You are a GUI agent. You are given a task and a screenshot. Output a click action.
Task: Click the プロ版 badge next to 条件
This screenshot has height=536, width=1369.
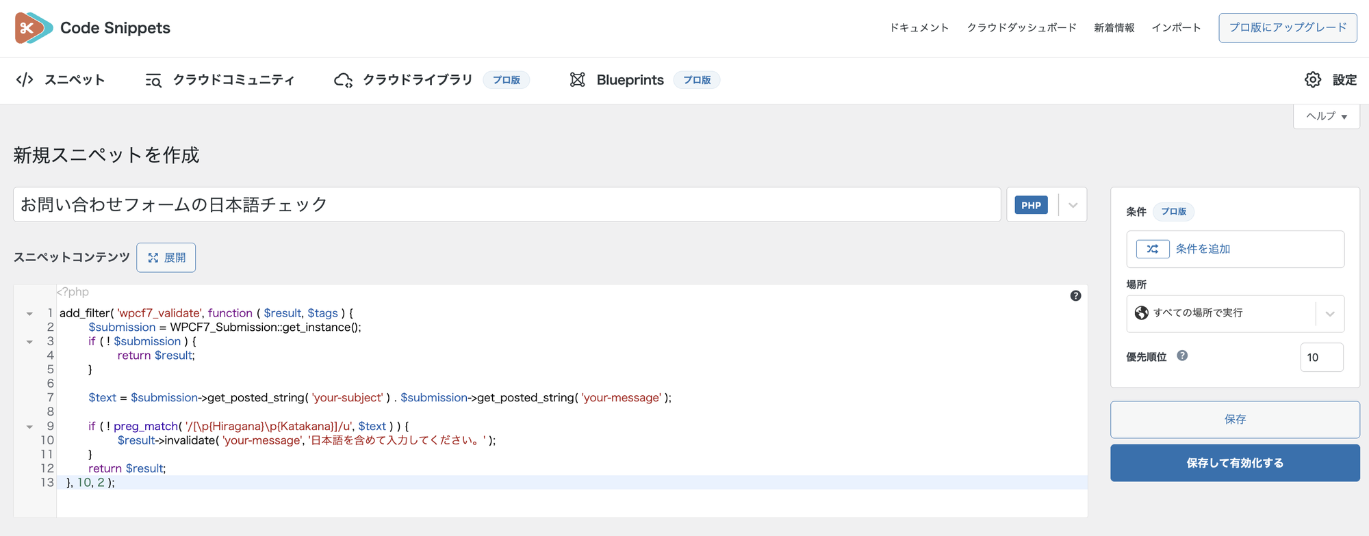[1173, 212]
